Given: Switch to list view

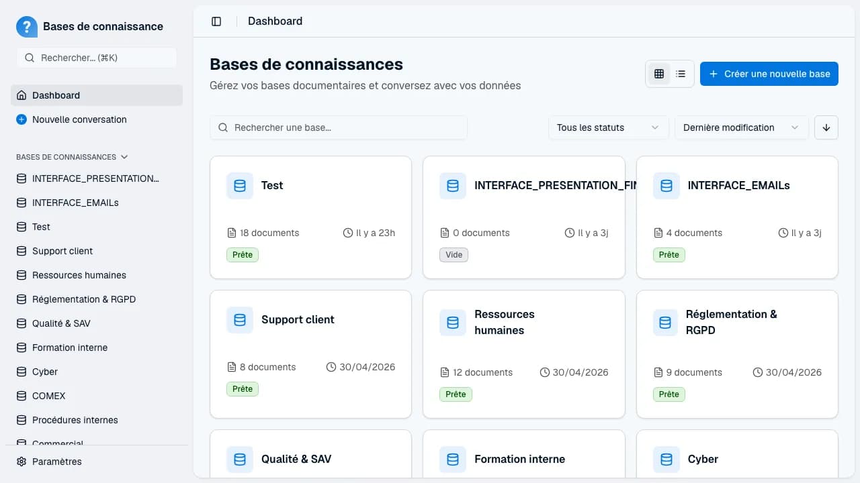Looking at the screenshot, I should pyautogui.click(x=681, y=74).
